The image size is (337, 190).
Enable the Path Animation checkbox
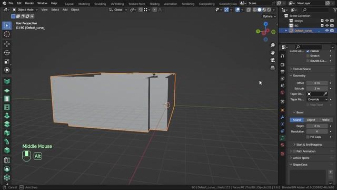click(294, 151)
